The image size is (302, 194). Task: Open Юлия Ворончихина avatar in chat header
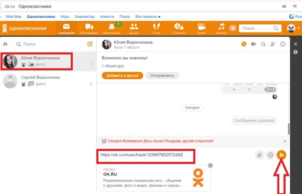[107, 44]
